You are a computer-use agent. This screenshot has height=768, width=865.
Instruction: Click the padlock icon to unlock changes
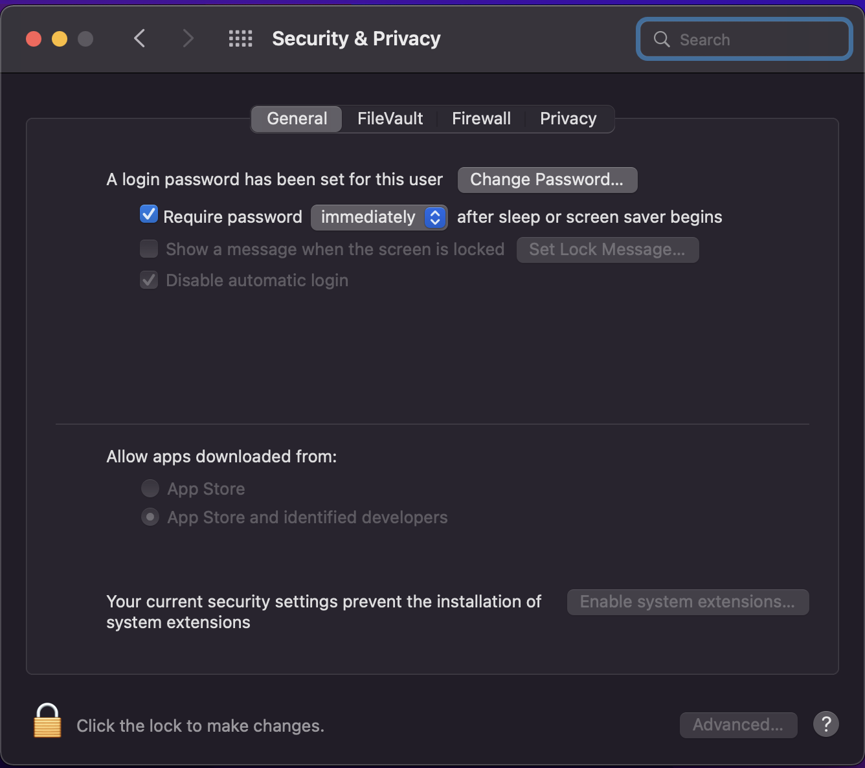(47, 721)
